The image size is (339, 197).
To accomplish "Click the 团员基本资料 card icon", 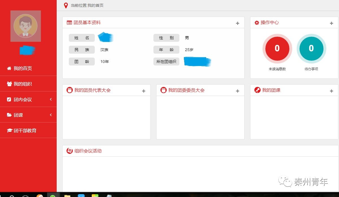I will pyautogui.click(x=69, y=23).
